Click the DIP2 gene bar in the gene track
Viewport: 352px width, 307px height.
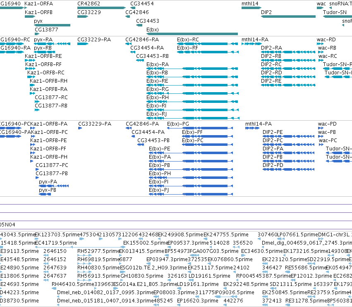[x=288, y=17]
